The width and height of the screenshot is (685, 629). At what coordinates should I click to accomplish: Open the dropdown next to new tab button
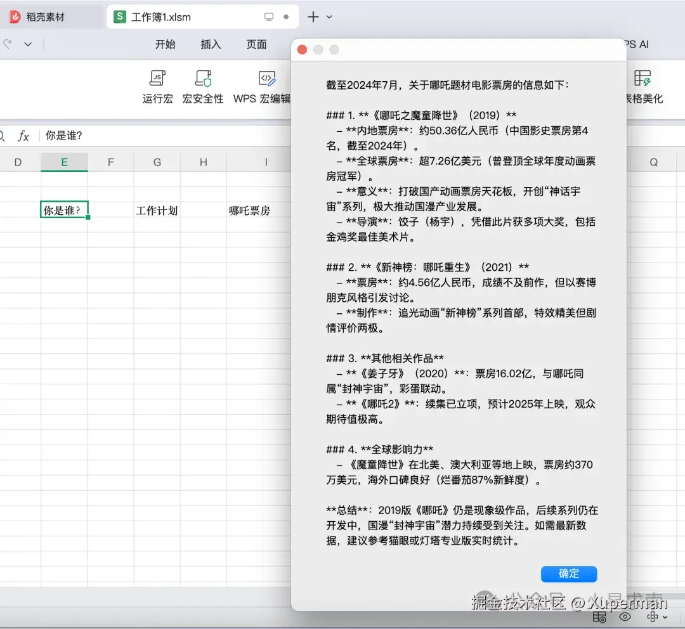329,17
